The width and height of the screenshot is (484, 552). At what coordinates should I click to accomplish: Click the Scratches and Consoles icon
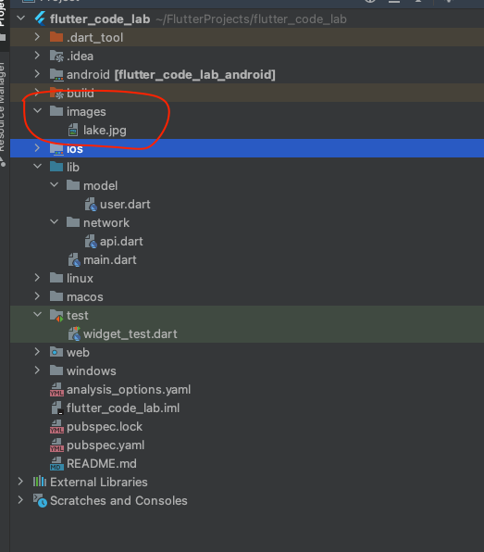coord(40,500)
